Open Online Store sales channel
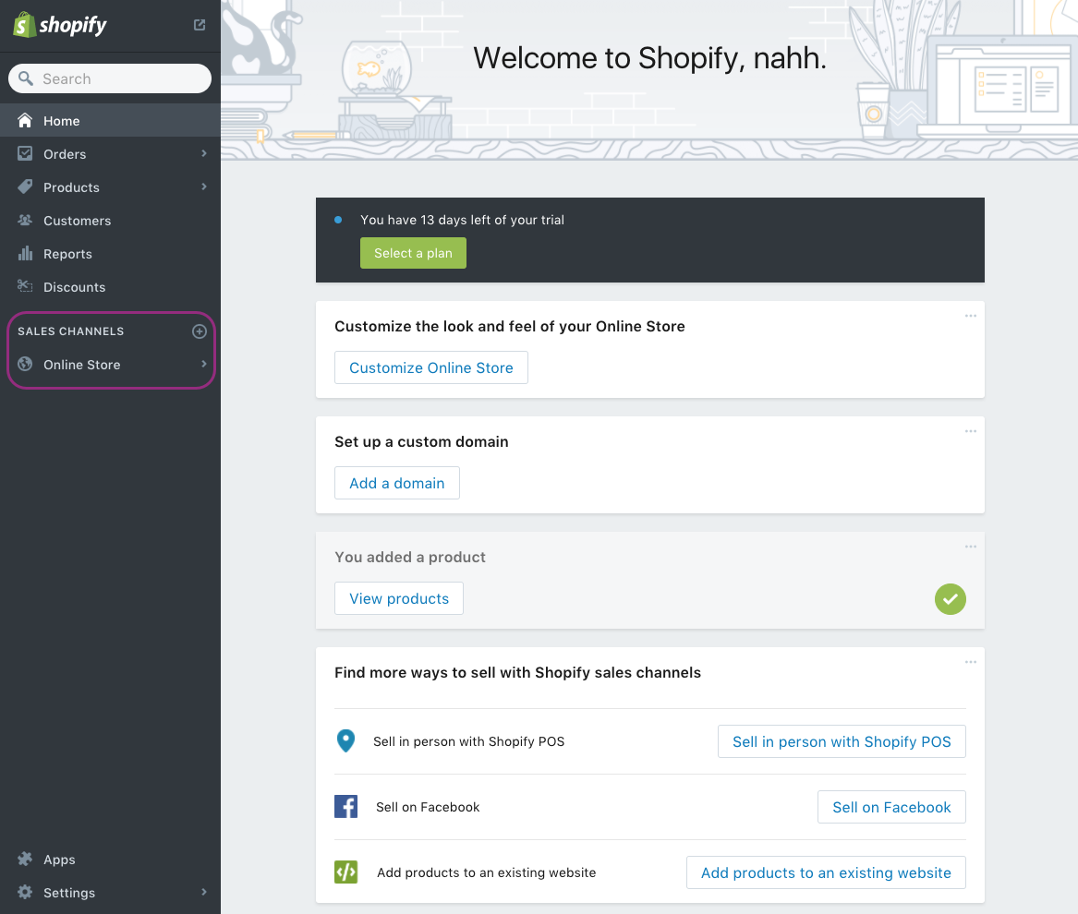This screenshot has width=1078, height=914. tap(110, 365)
